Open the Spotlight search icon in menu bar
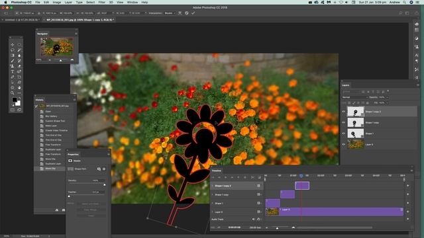Screen dimensions: 424x238 tap(405, 2)
